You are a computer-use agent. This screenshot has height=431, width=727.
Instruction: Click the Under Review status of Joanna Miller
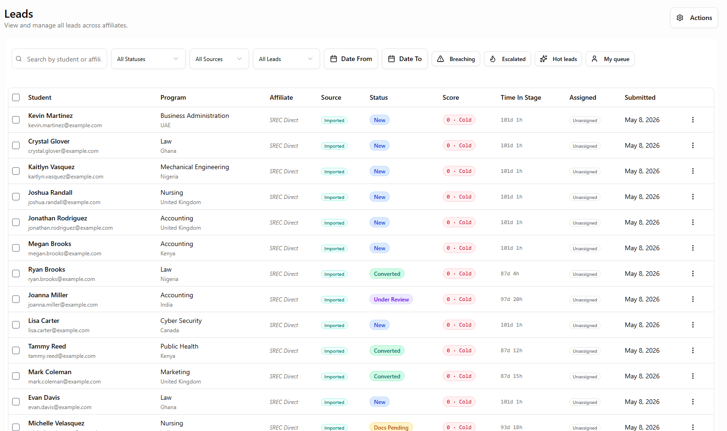(391, 299)
